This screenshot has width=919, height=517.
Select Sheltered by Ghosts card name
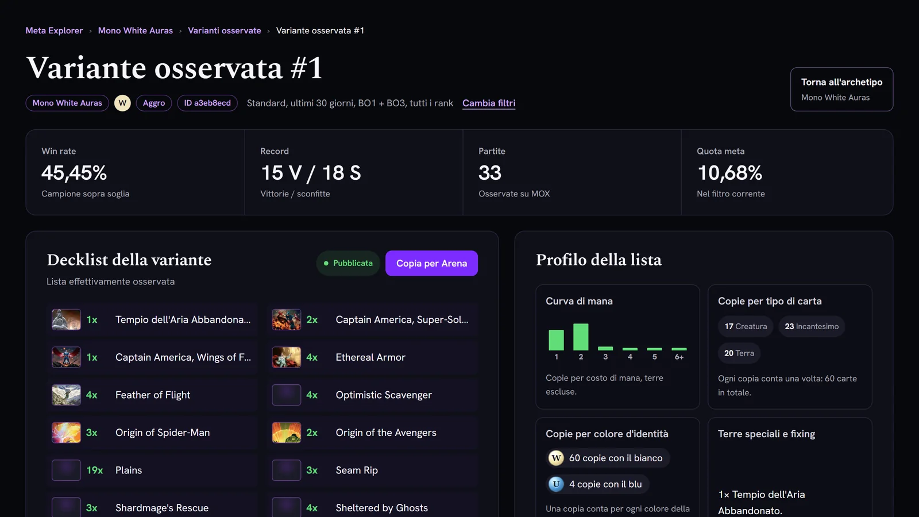coord(382,508)
